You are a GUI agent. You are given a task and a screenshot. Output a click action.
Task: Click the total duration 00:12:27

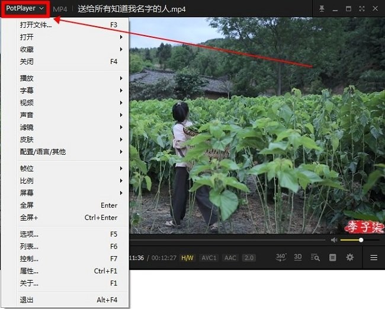coord(163,258)
